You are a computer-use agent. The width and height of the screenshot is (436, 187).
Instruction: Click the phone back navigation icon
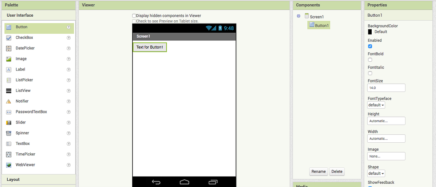tap(156, 182)
